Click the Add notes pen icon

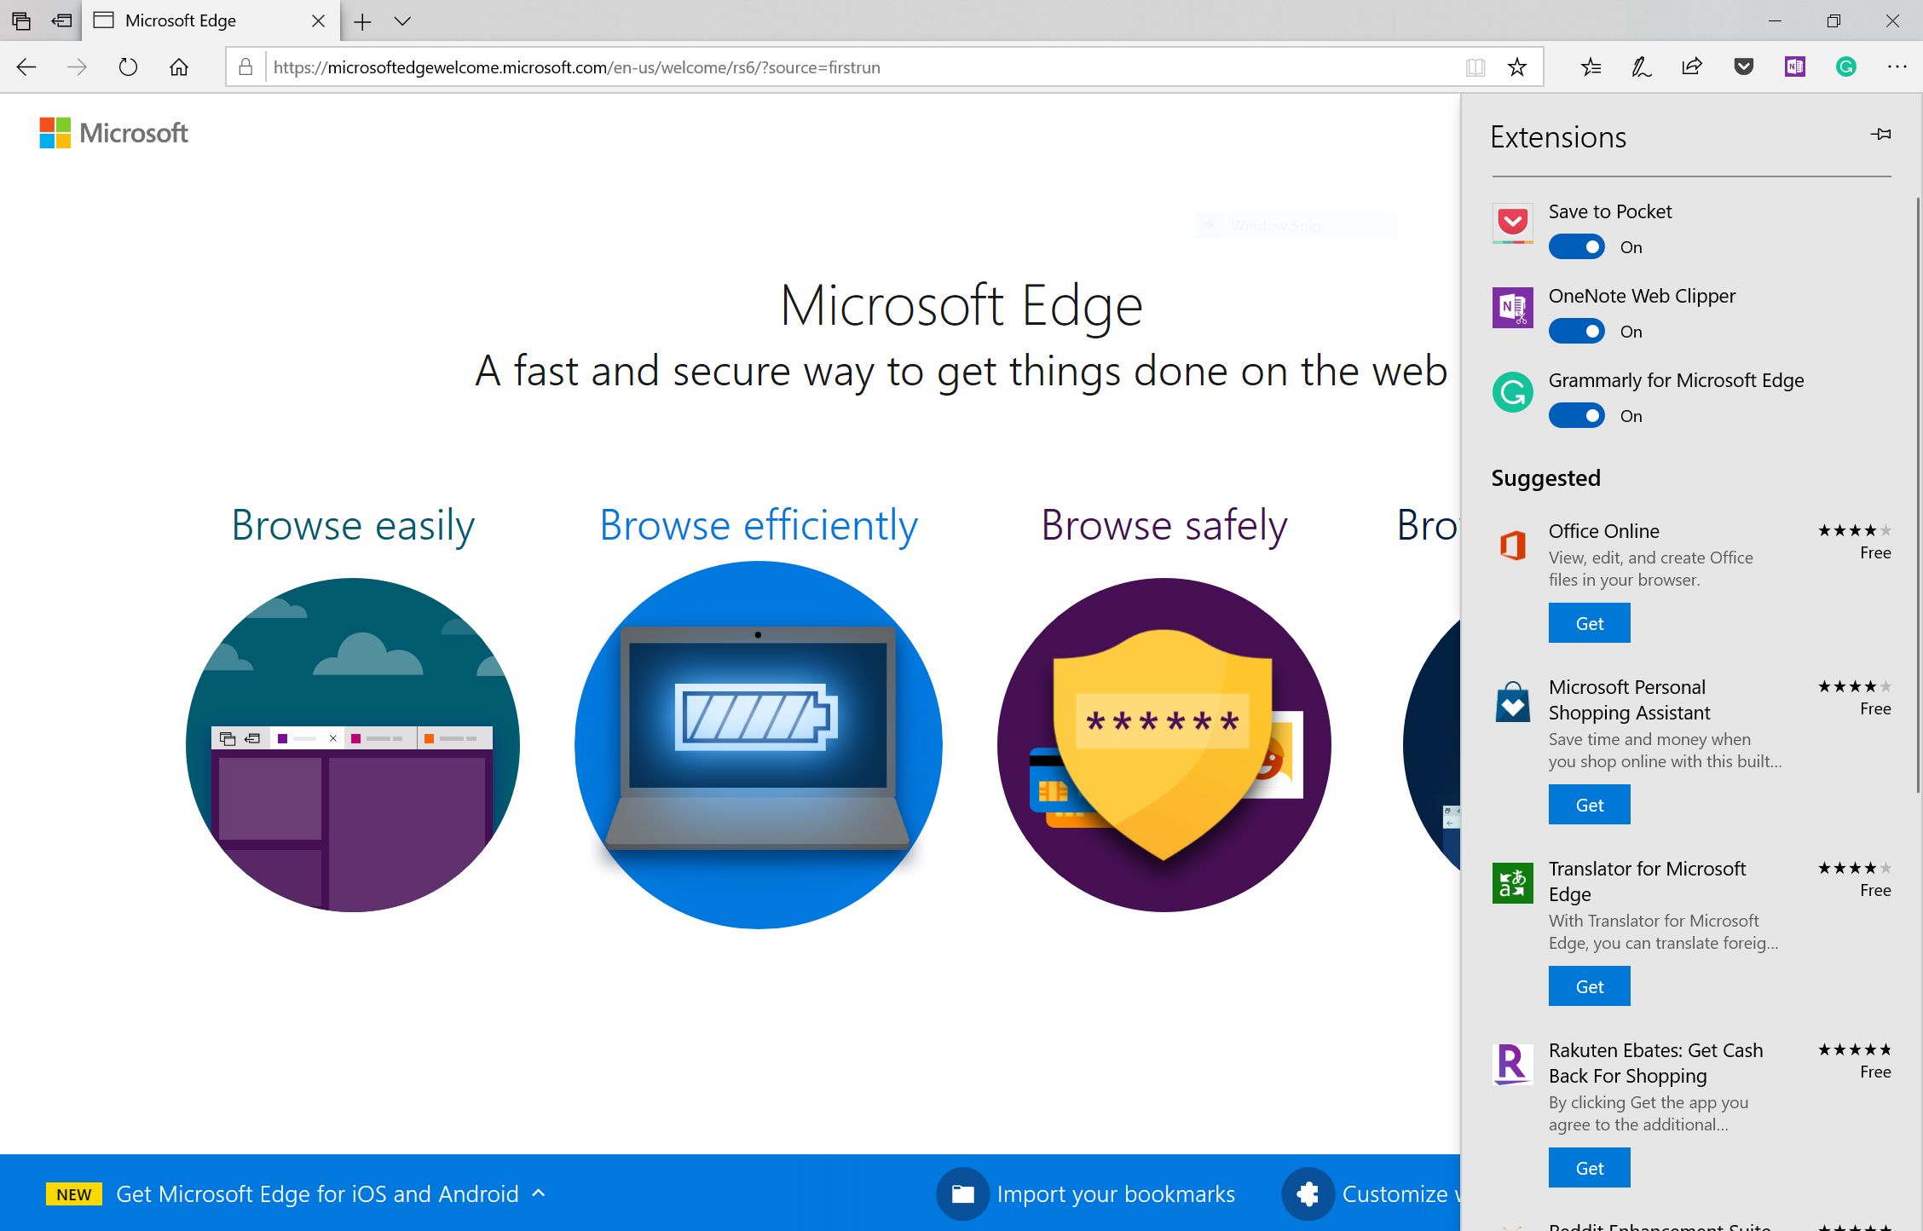[1642, 67]
